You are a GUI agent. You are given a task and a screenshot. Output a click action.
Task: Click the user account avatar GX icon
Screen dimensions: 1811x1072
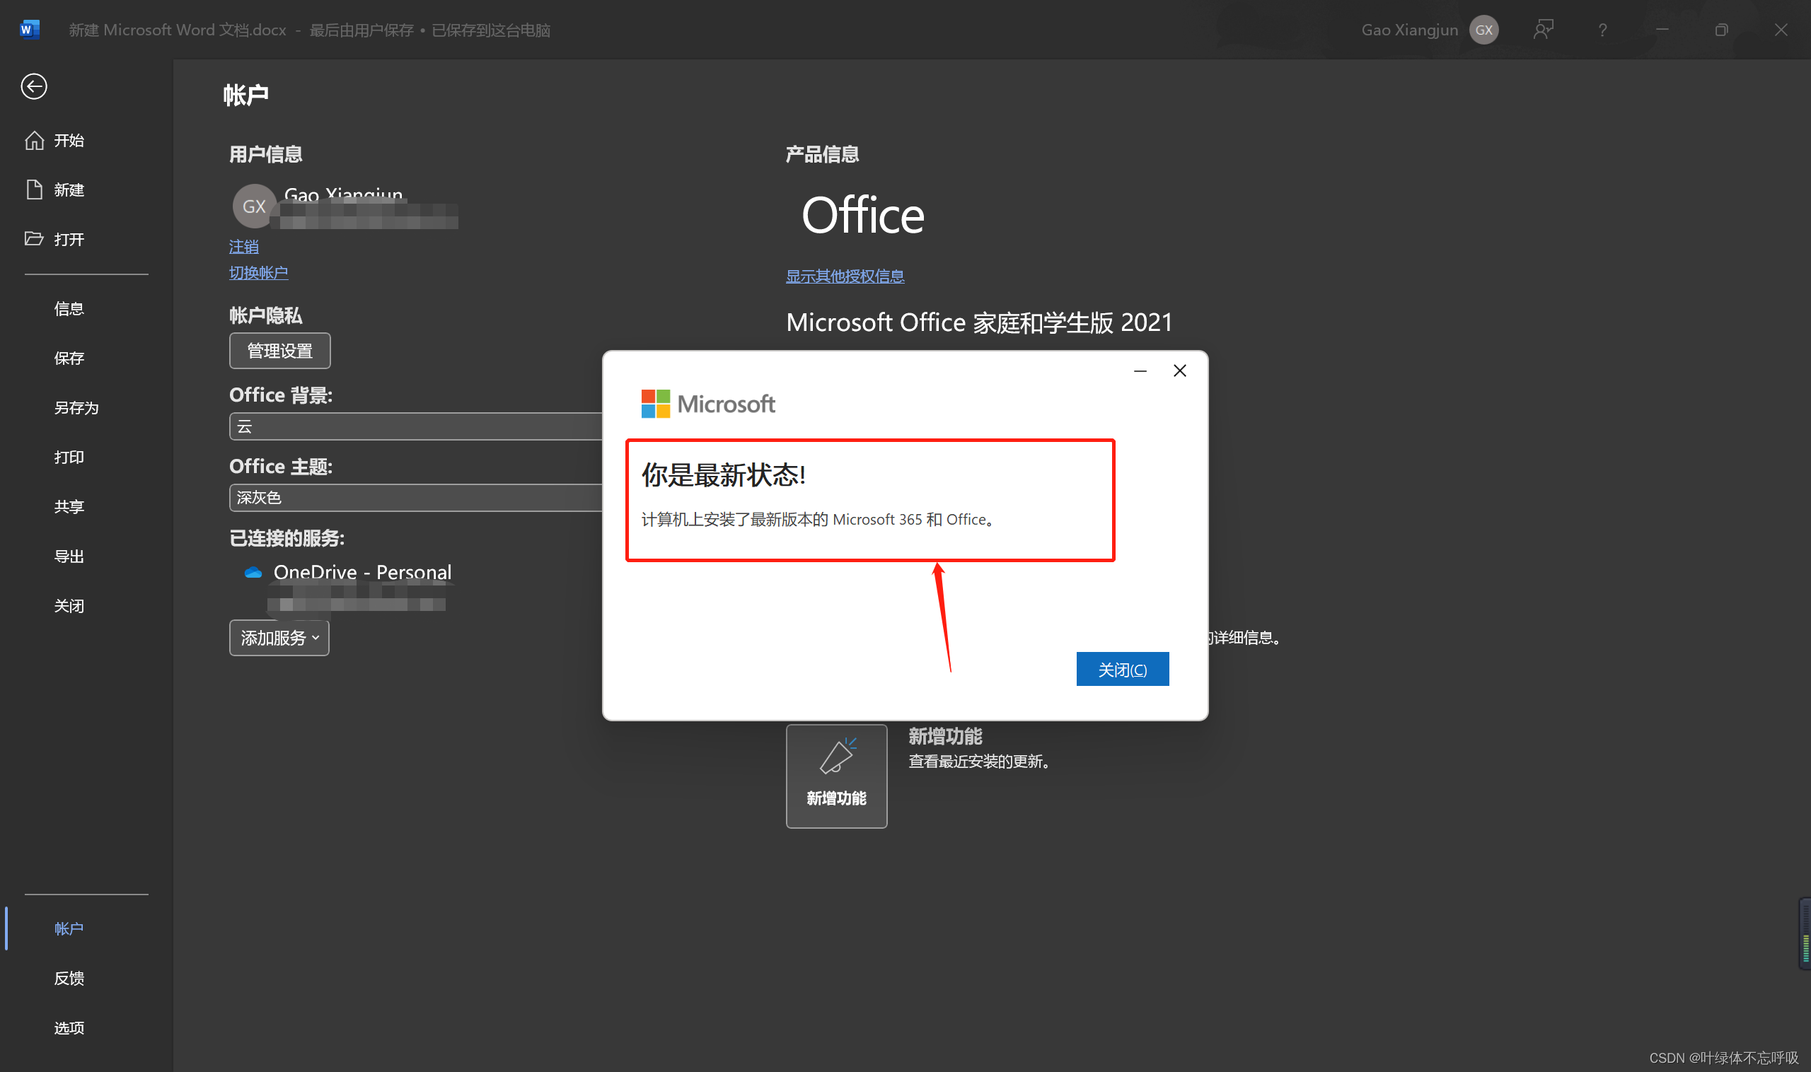click(x=1486, y=28)
